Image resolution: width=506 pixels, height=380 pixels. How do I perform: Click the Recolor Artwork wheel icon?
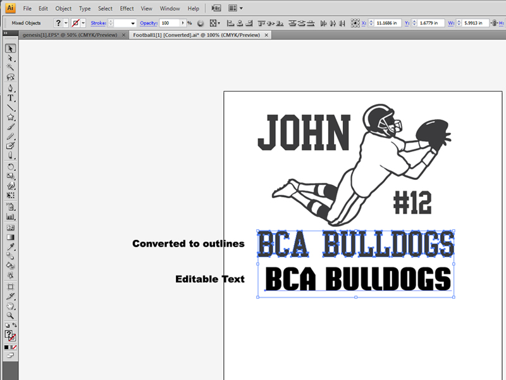coord(201,23)
